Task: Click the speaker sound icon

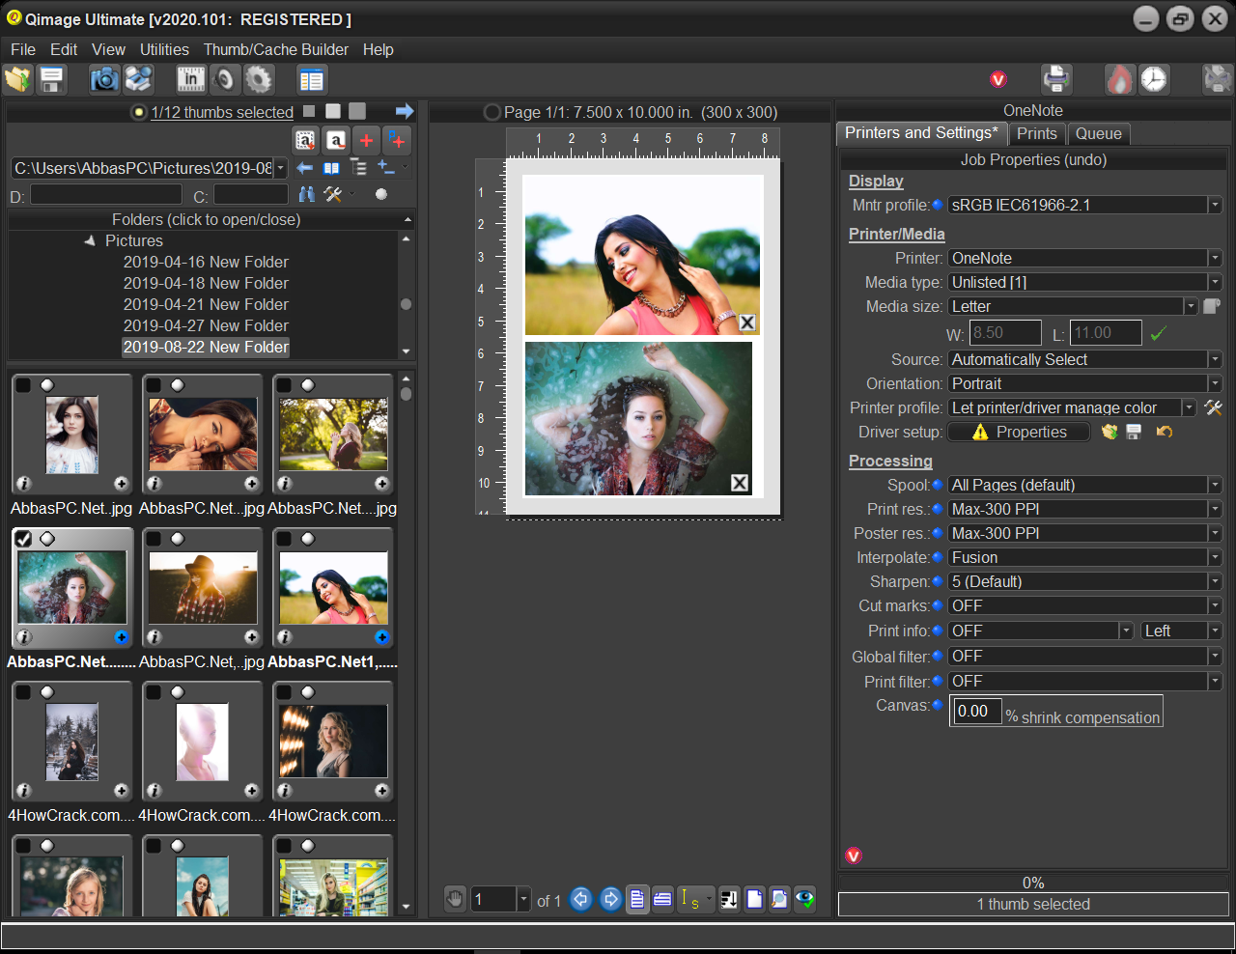Action: point(225,79)
